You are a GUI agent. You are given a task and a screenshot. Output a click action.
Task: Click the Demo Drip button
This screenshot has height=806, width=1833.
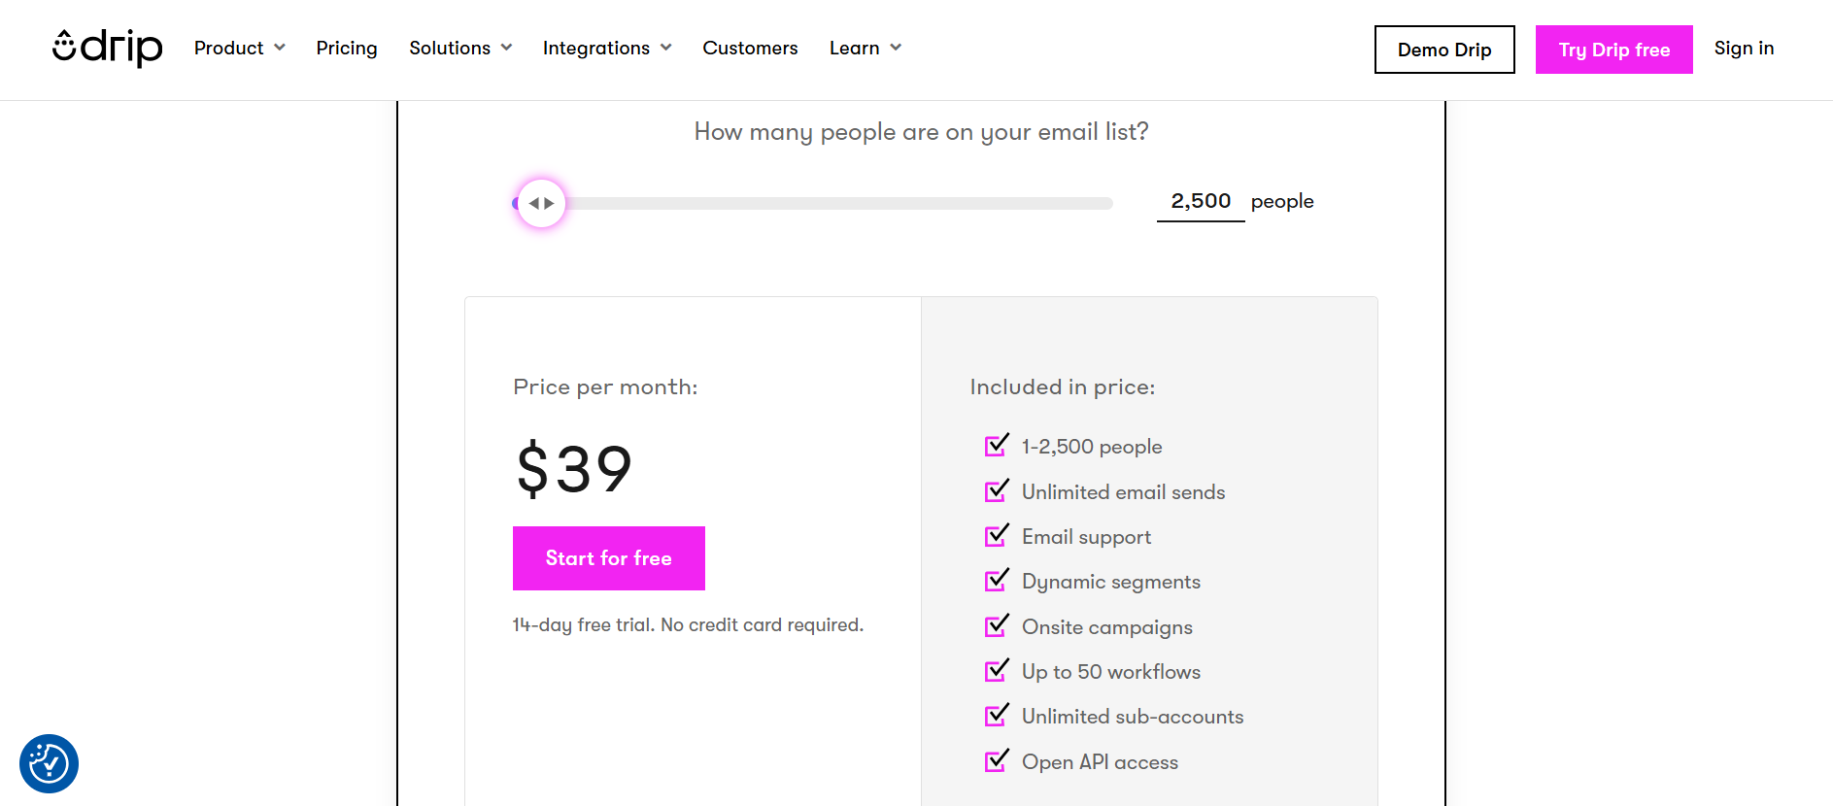coord(1443,50)
